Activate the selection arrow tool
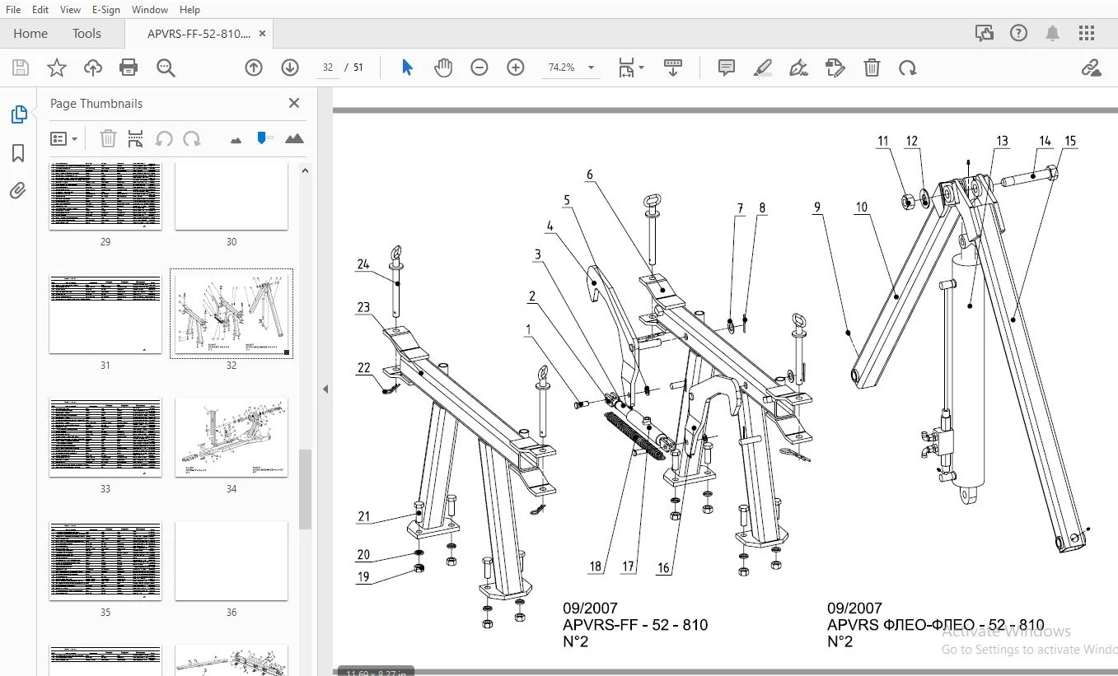Viewport: 1118px width, 676px height. pos(407,68)
